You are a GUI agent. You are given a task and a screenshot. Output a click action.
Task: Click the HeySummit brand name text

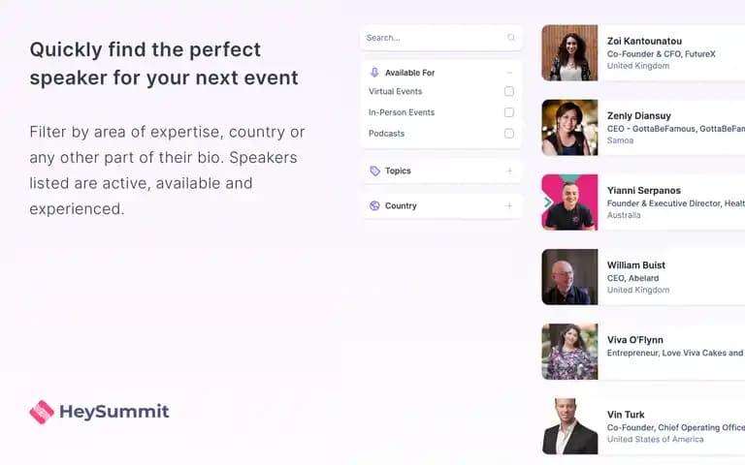[x=114, y=412]
